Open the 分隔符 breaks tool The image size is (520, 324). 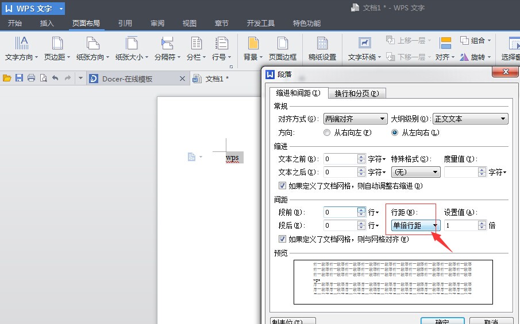coord(167,49)
